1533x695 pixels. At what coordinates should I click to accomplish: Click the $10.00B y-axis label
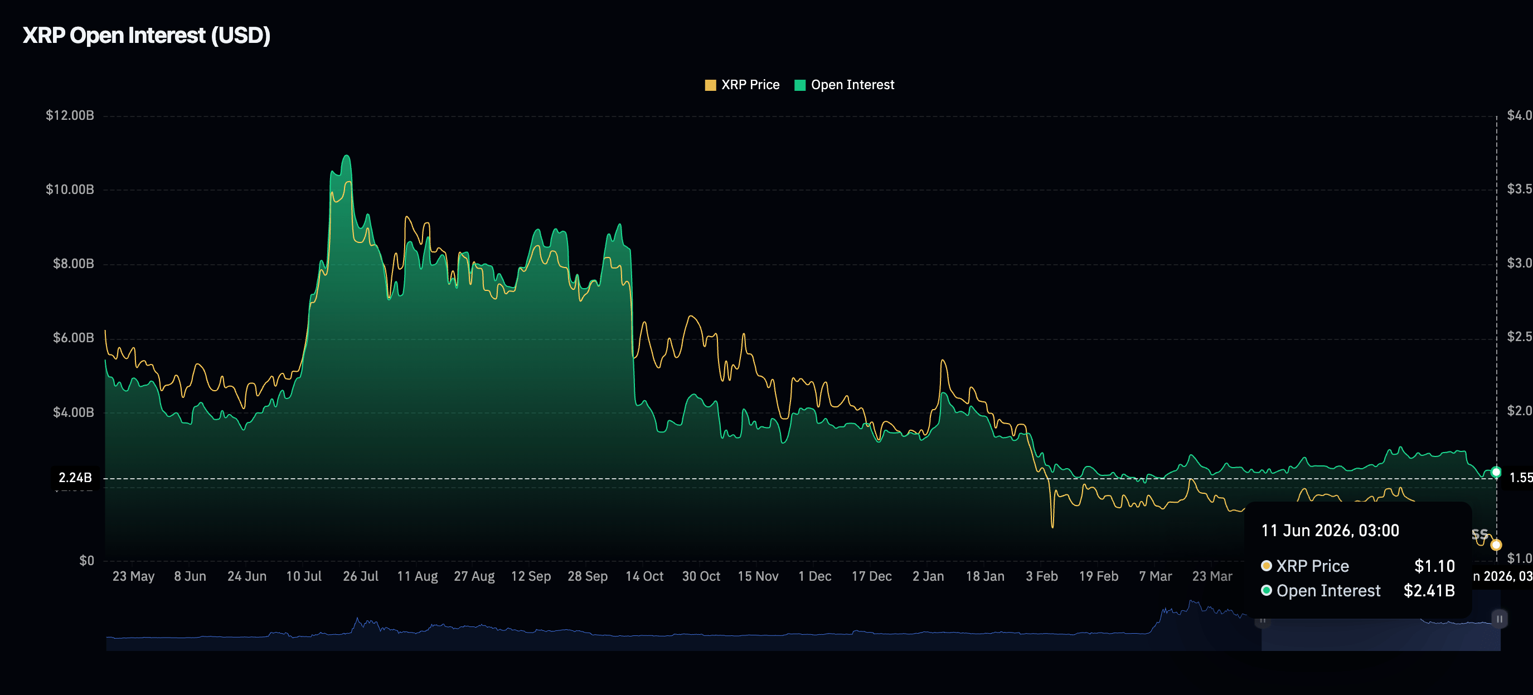(x=70, y=190)
